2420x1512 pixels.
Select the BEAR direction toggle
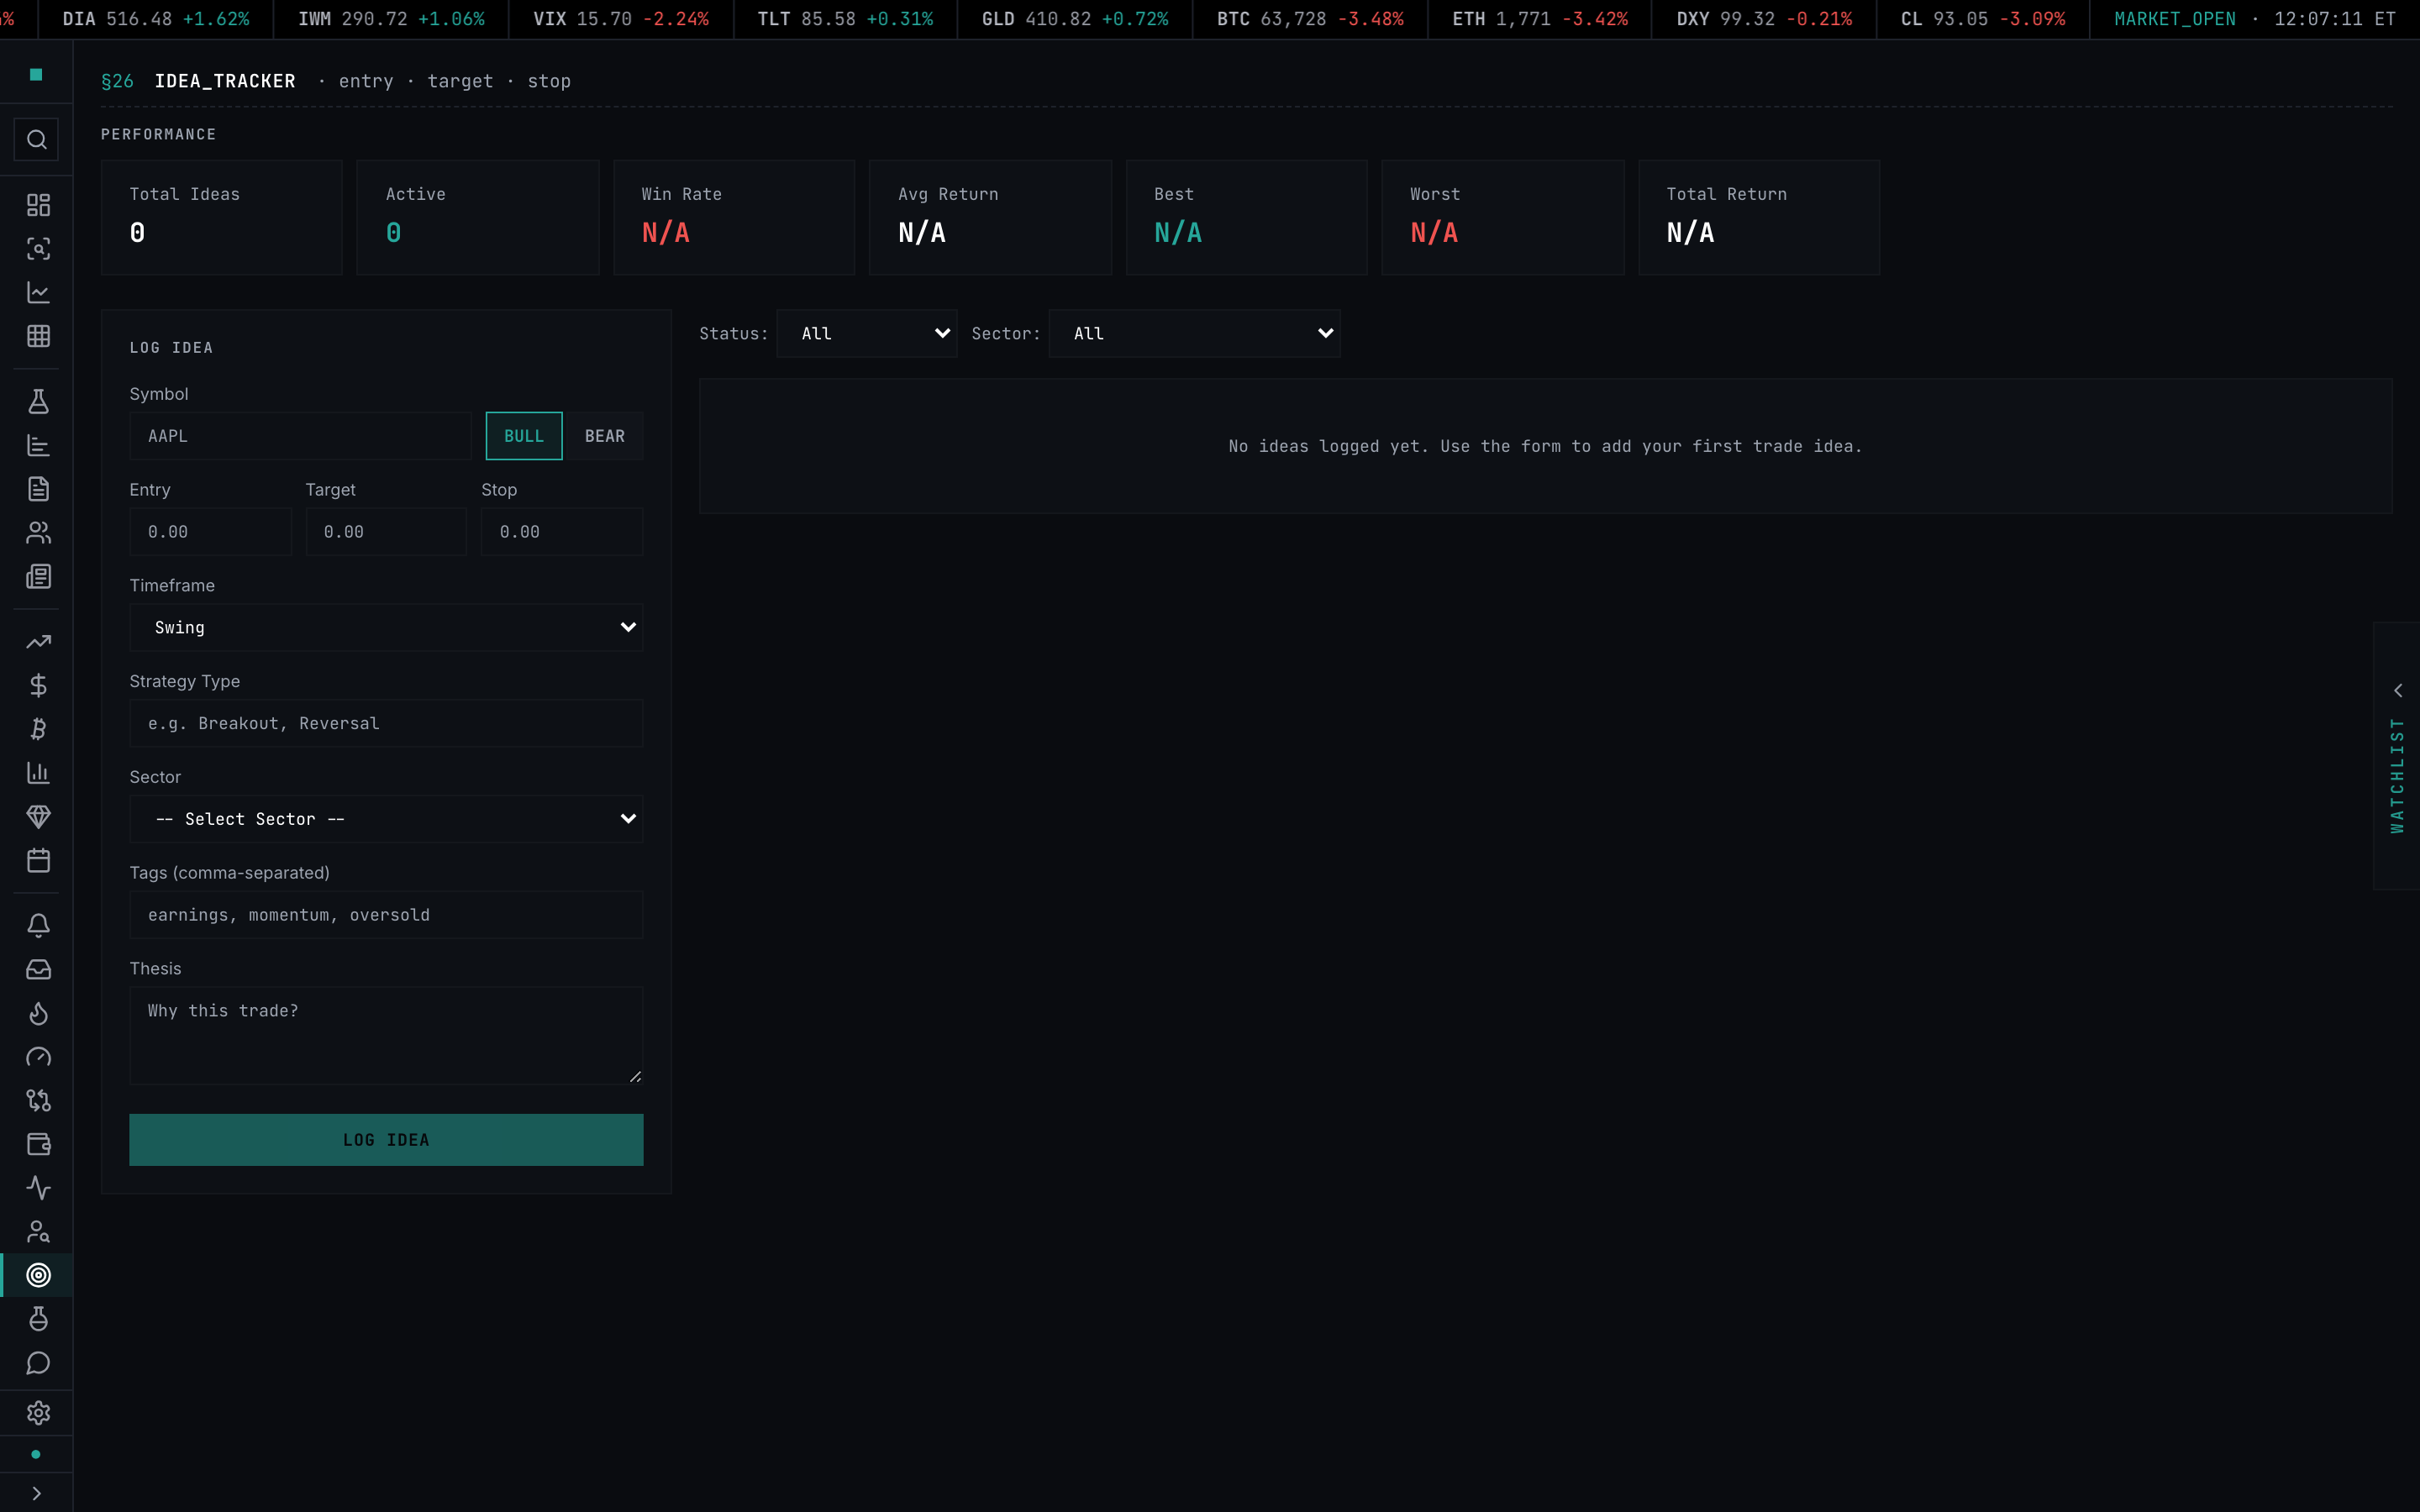604,436
